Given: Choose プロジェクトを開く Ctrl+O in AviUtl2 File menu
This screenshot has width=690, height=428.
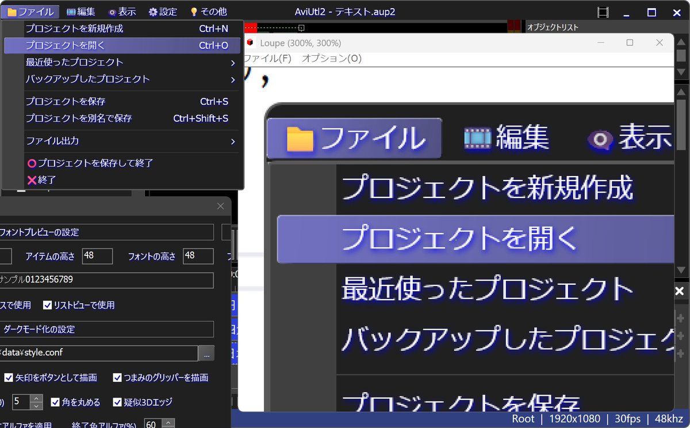Looking at the screenshot, I should tap(122, 45).
